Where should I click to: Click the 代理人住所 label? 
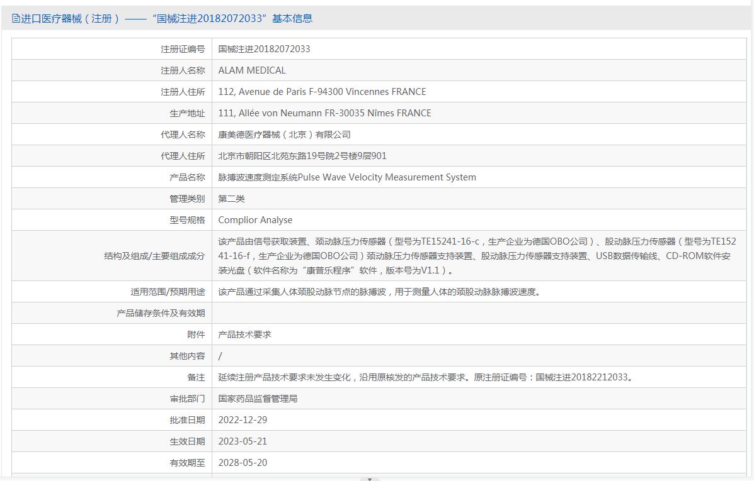click(183, 156)
